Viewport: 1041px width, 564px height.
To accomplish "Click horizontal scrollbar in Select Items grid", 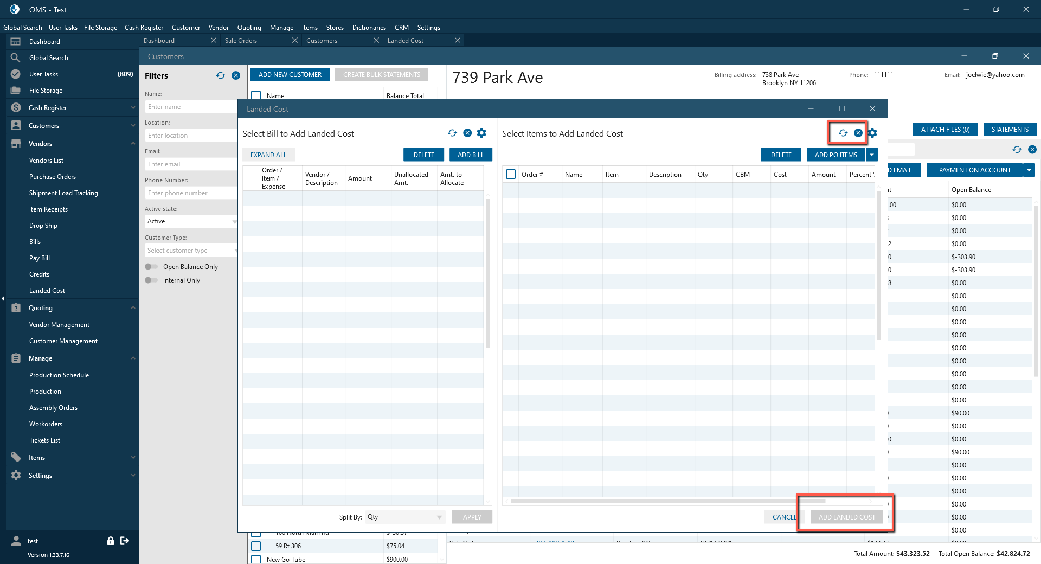I will coord(667,502).
